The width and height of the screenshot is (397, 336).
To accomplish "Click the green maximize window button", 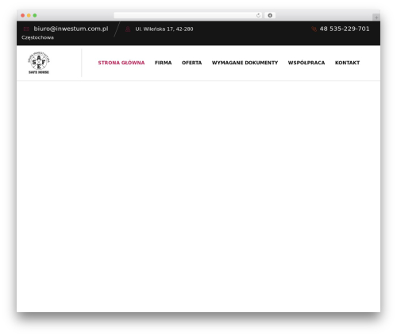I will coord(35,15).
